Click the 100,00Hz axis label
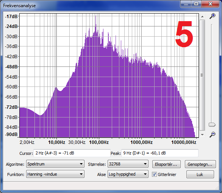Image resolution: width=222 pixels, height=193 pixels. click(99, 142)
